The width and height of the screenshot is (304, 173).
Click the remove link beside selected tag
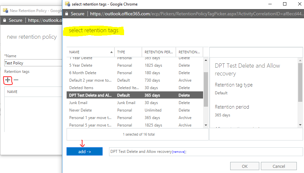179,152
